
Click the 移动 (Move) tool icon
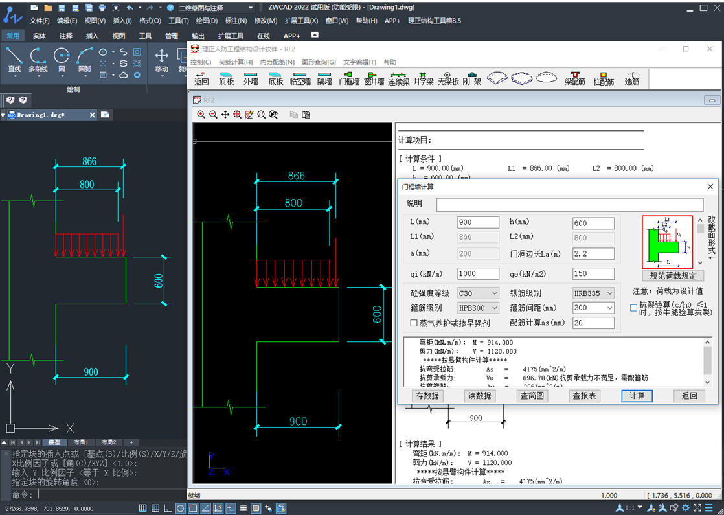pyautogui.click(x=162, y=56)
